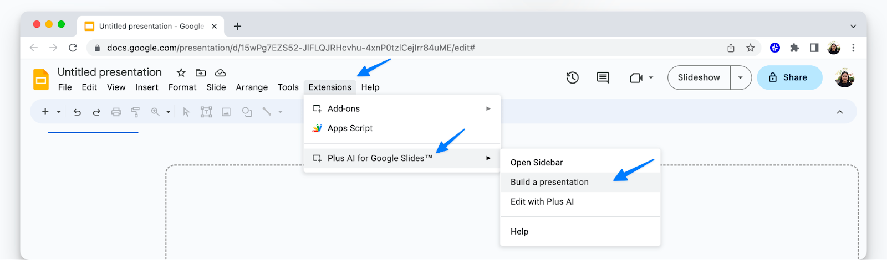Star the Untitled presentation
This screenshot has width=887, height=260.
click(x=181, y=72)
